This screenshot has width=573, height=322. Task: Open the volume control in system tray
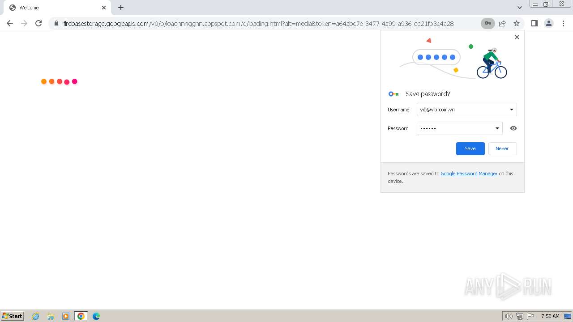(509, 316)
